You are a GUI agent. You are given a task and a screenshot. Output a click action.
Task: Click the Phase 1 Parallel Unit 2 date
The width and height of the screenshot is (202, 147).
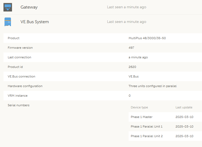184,136
